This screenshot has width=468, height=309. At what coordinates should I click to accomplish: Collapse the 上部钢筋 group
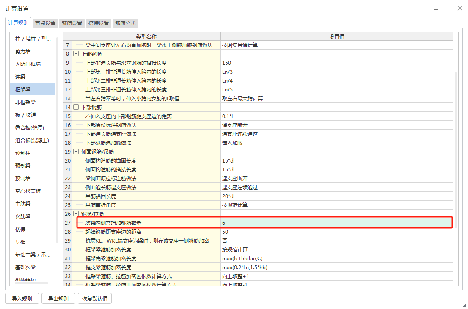(x=76, y=54)
